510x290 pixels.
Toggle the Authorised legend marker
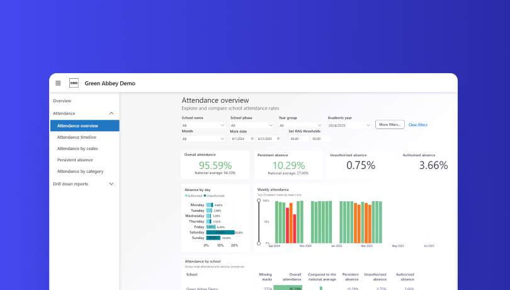point(186,196)
